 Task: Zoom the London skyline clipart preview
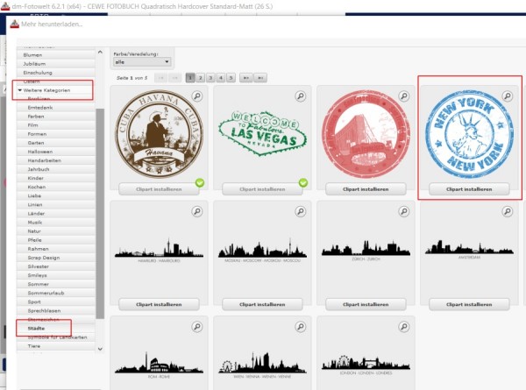point(404,327)
